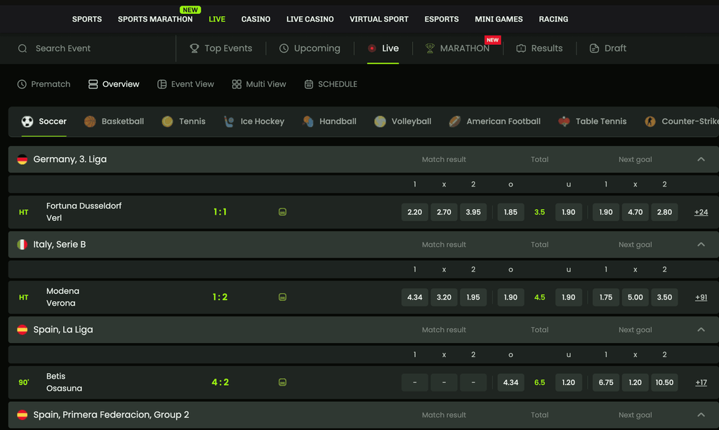Click the Handball icon

[308, 121]
